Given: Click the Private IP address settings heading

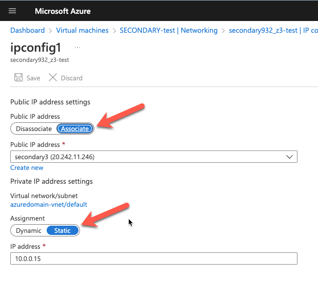Looking at the screenshot, I should pyautogui.click(x=51, y=181).
